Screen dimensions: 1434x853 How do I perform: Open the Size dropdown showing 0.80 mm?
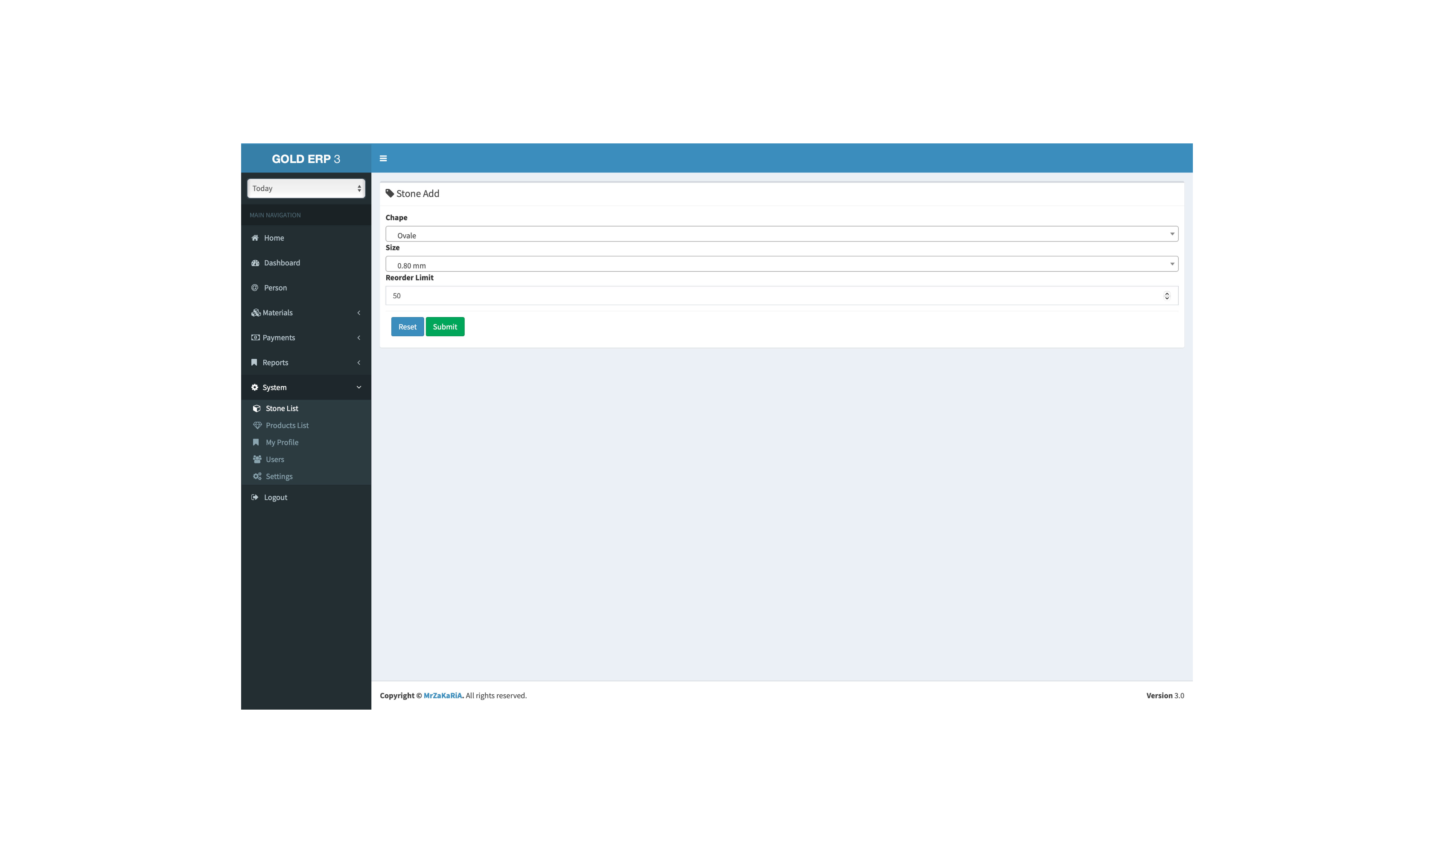point(781,264)
